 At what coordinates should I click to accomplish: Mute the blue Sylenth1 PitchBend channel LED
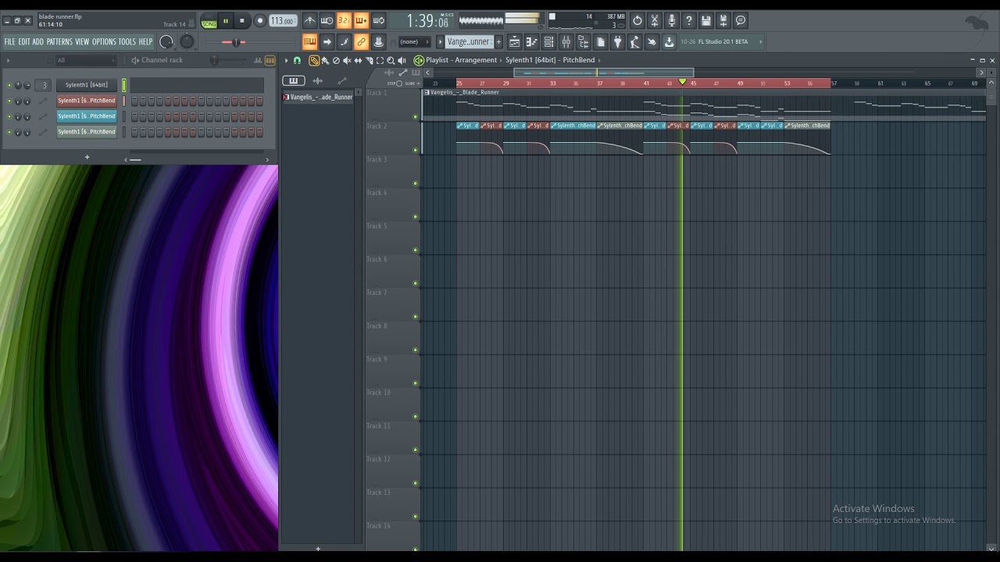[x=9, y=116]
